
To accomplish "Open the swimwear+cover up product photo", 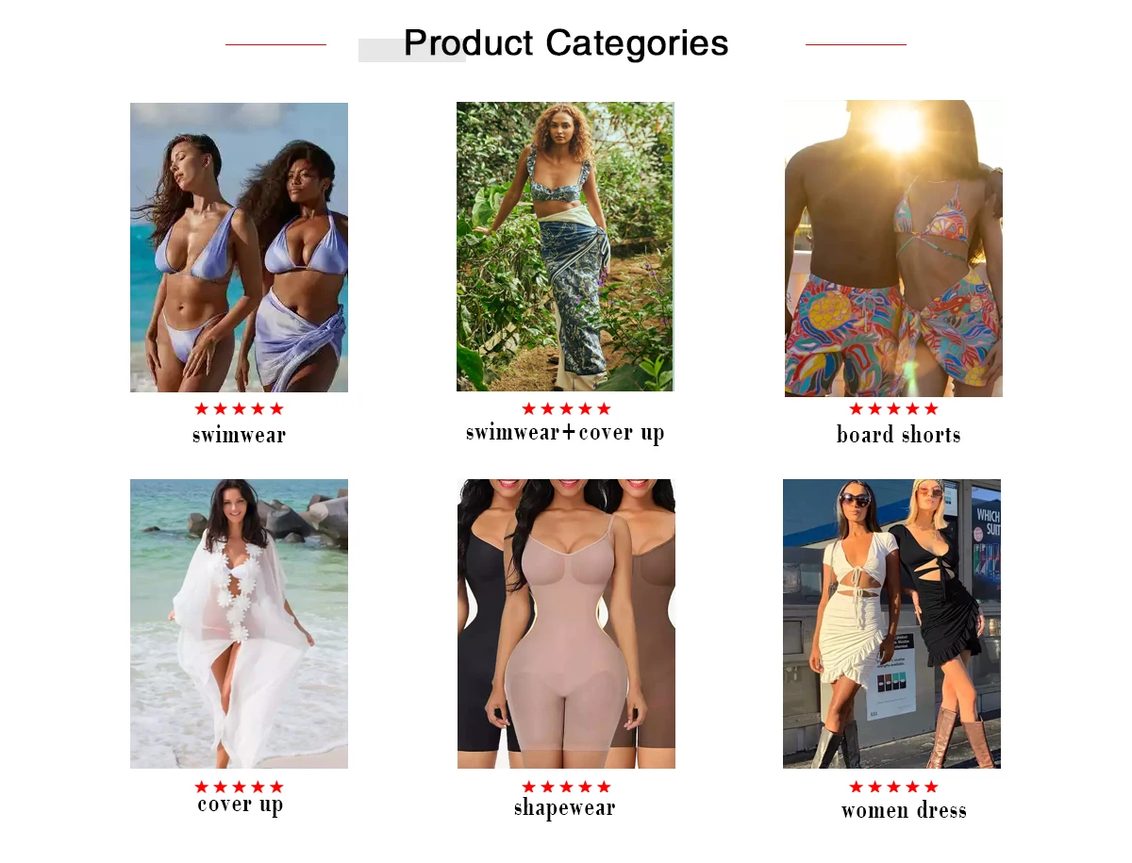I will (565, 246).
